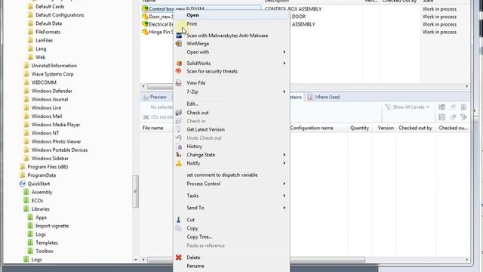This screenshot has height=272, width=483.
Task: Select the ProgramData folder
Action: [x=42, y=175]
